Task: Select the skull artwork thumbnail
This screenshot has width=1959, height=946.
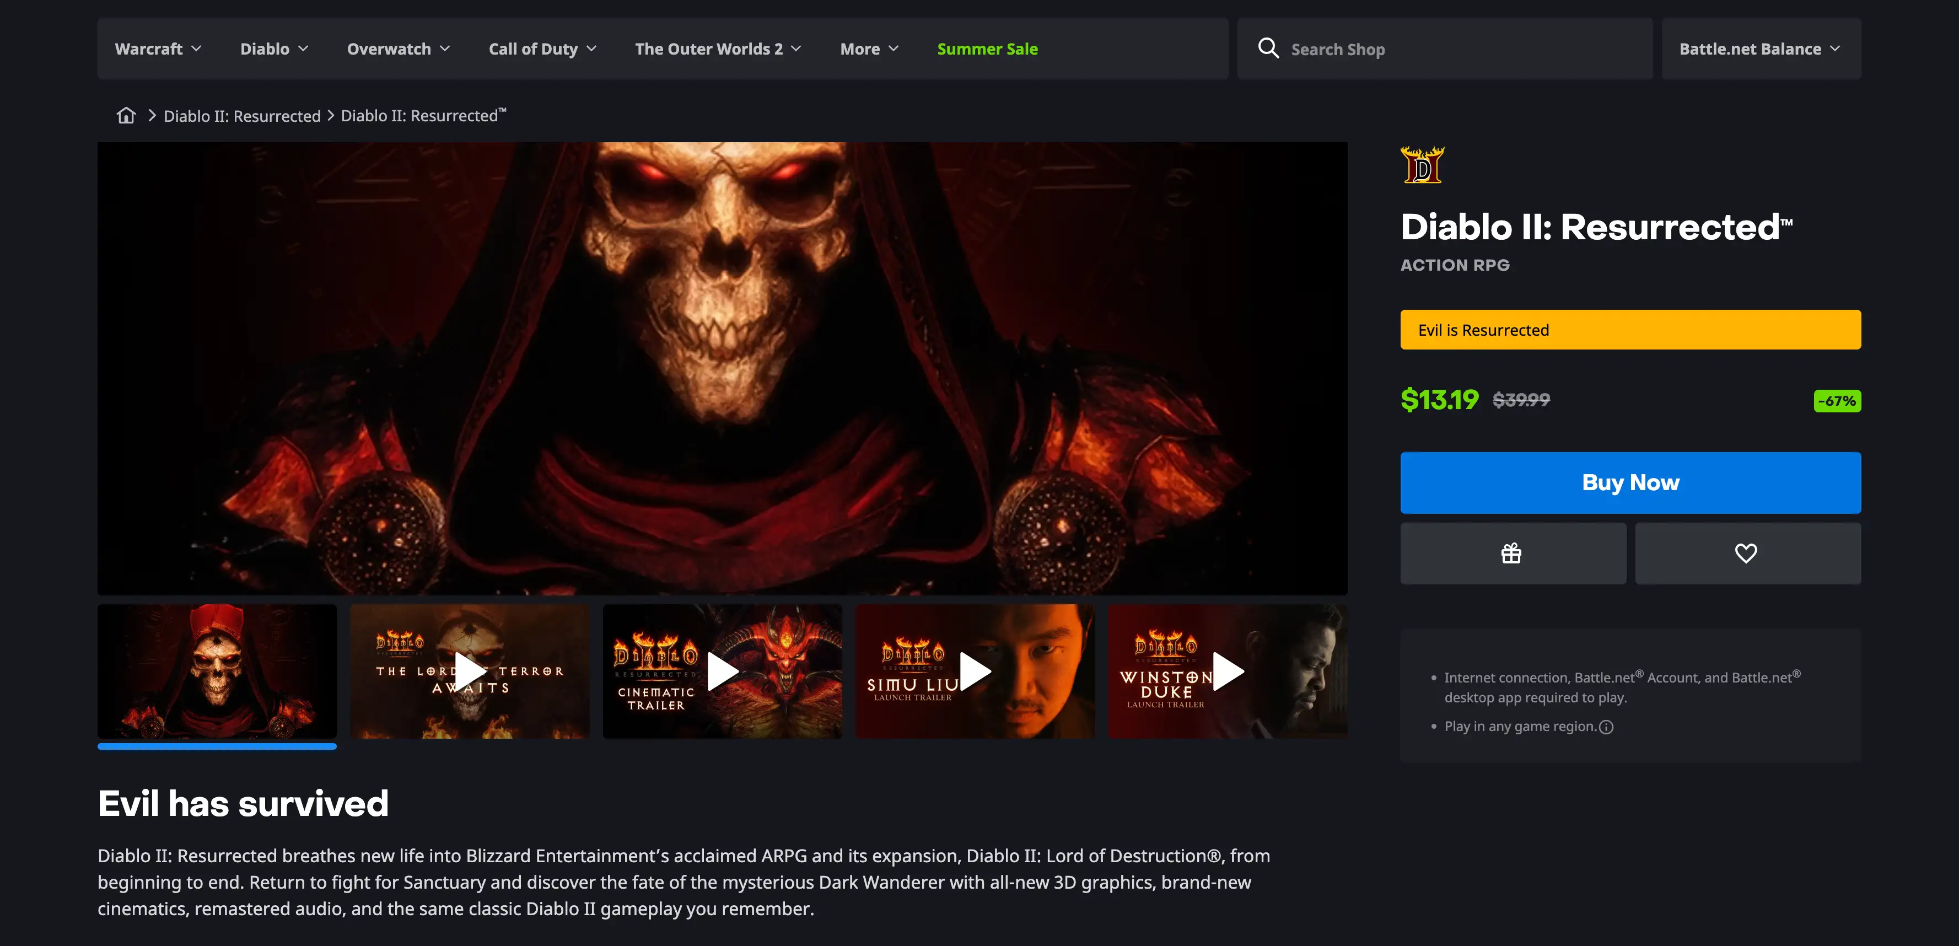Action: point(217,671)
